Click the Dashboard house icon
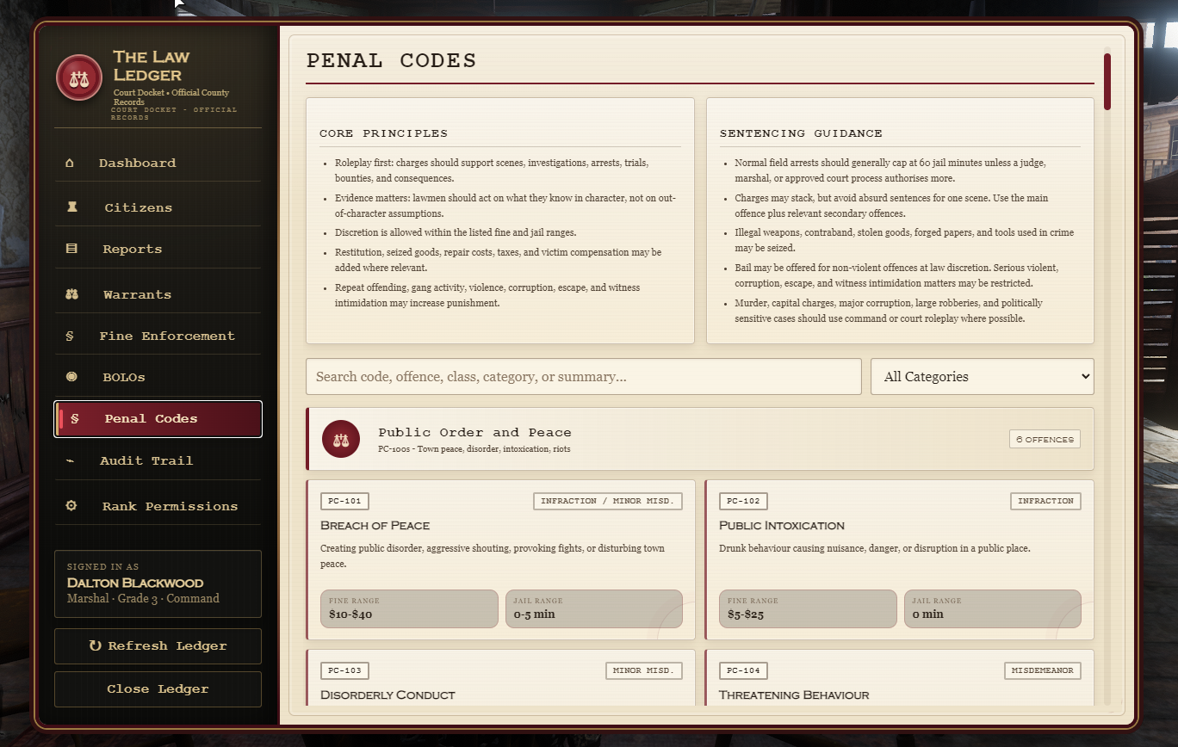This screenshot has width=1178, height=747. tap(70, 163)
